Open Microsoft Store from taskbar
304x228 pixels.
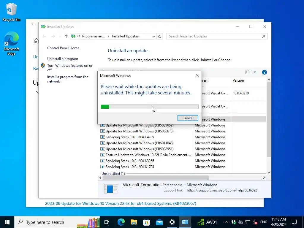click(147, 222)
